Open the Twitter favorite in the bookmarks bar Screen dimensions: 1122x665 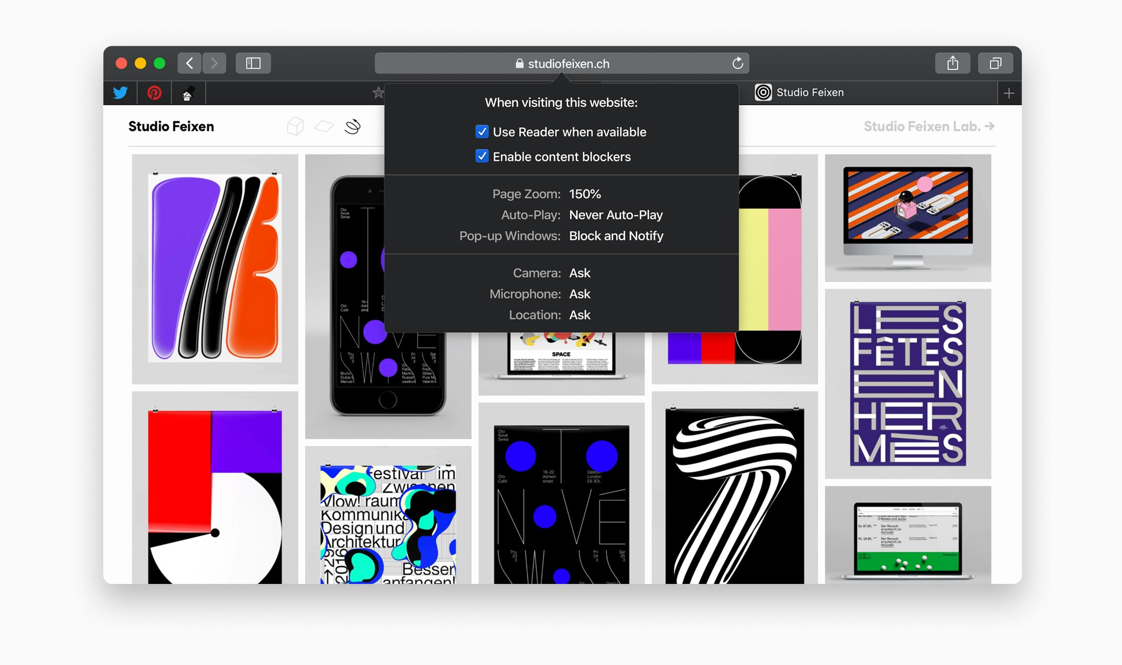[120, 93]
